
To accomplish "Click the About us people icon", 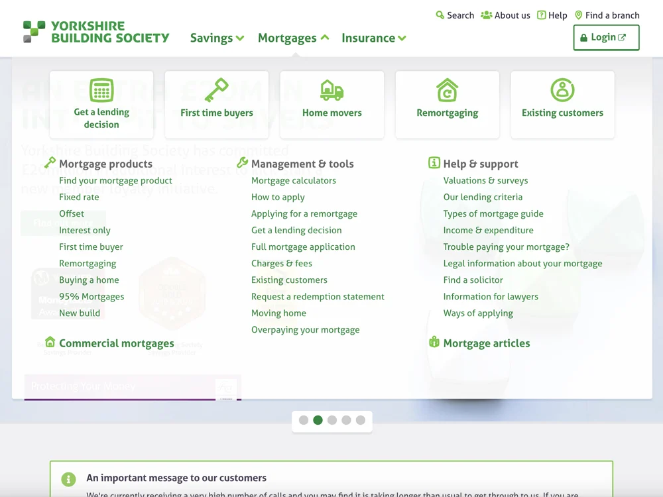I will [x=486, y=15].
